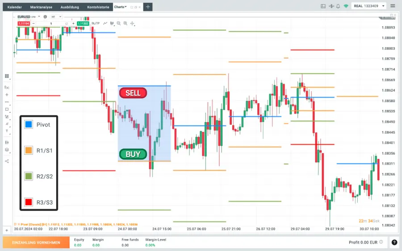Screen dimensions: 402x251
Task: Click the 1.08893 price scale label
Action: pyautogui.click(x=388, y=27)
